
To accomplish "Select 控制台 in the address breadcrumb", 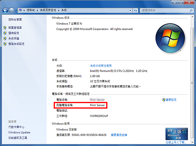I will [x=31, y=10].
